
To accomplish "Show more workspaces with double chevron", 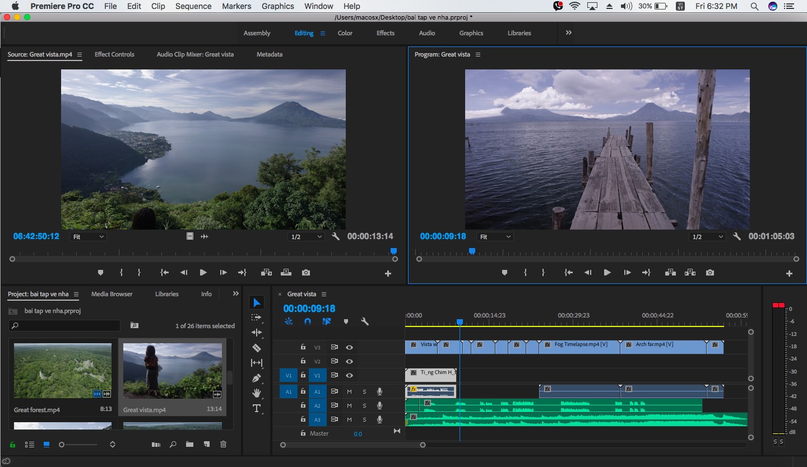I will (568, 32).
